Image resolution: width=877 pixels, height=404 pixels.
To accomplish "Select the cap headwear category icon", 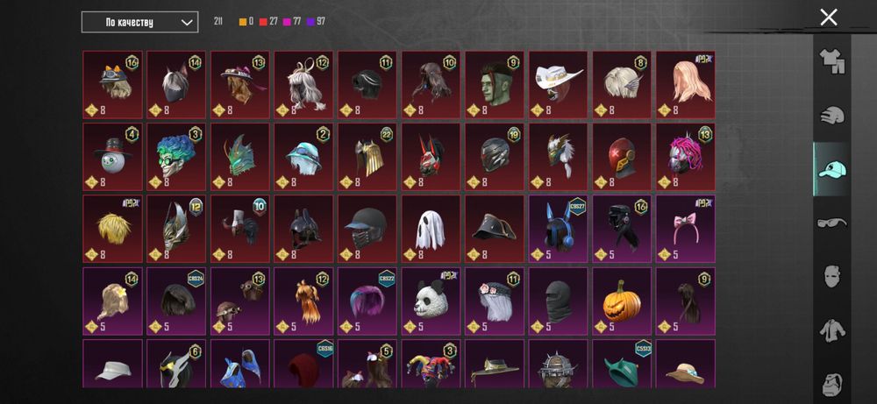I will (x=831, y=169).
